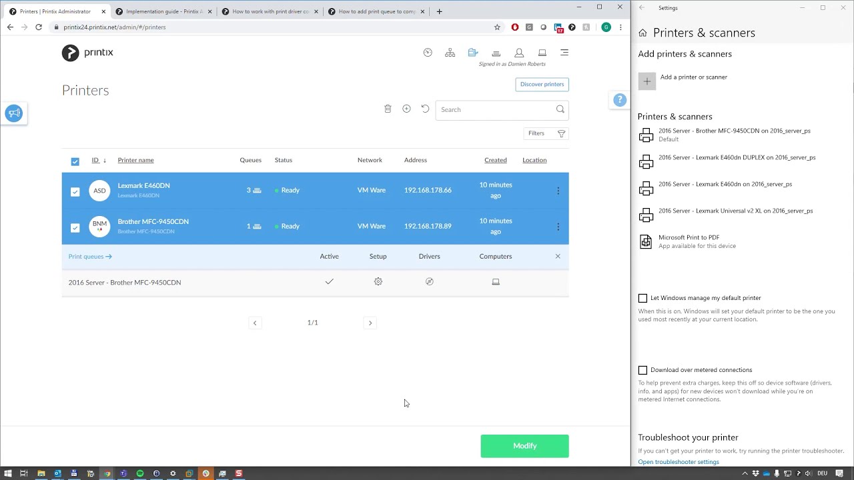854x480 pixels.
Task: Open a new Chrome tab
Action: pos(439,11)
